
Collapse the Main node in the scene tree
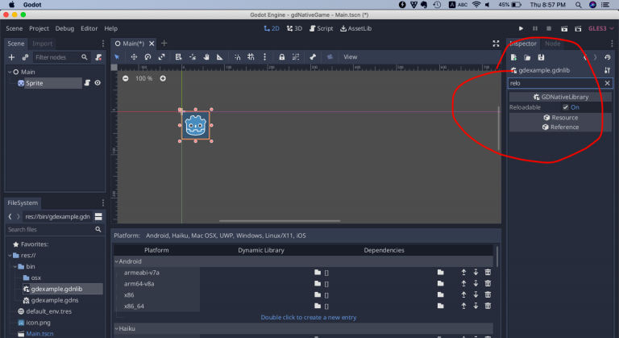click(x=10, y=72)
